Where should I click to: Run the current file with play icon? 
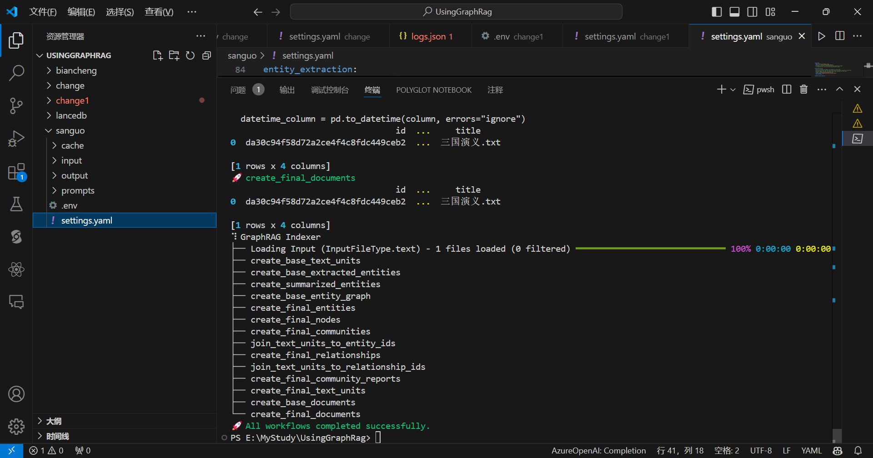click(822, 36)
